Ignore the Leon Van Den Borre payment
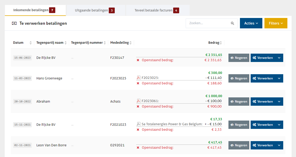 239,145
